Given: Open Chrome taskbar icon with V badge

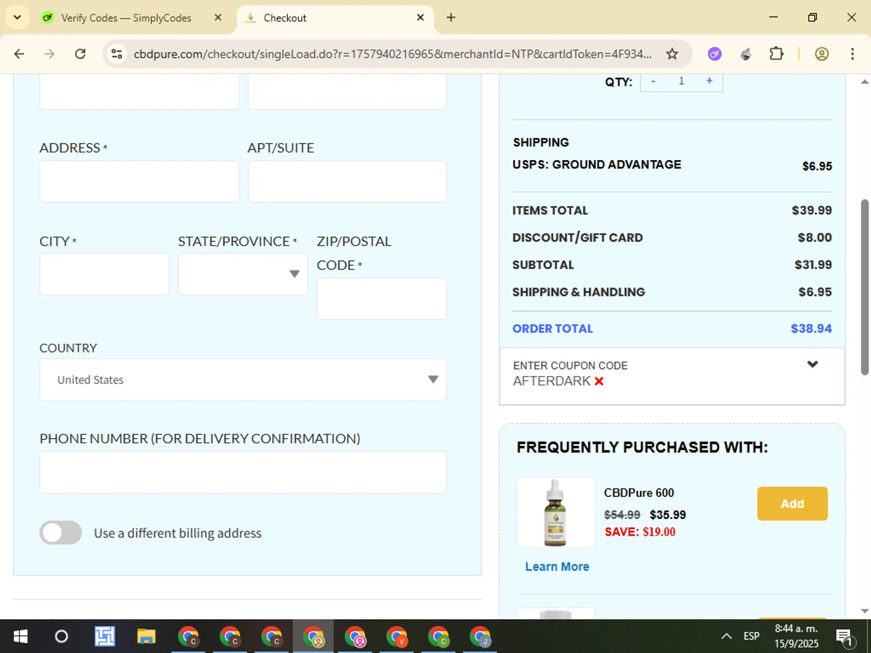Looking at the screenshot, I should pyautogui.click(x=397, y=636).
